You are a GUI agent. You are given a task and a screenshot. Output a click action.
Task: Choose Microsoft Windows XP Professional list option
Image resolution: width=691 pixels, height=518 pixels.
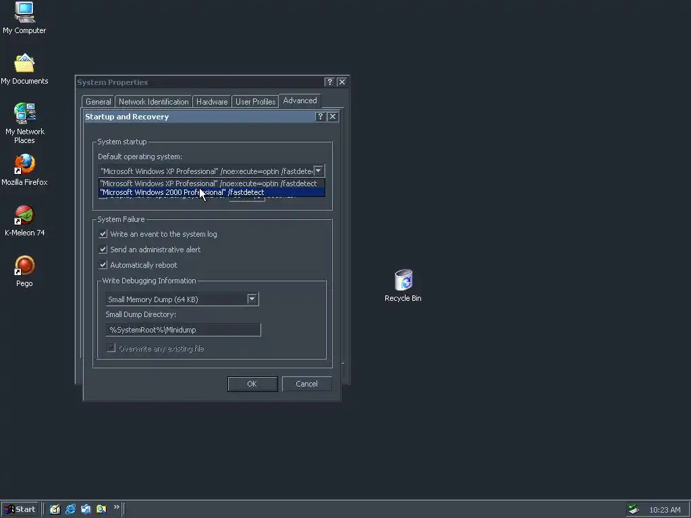tap(211, 183)
